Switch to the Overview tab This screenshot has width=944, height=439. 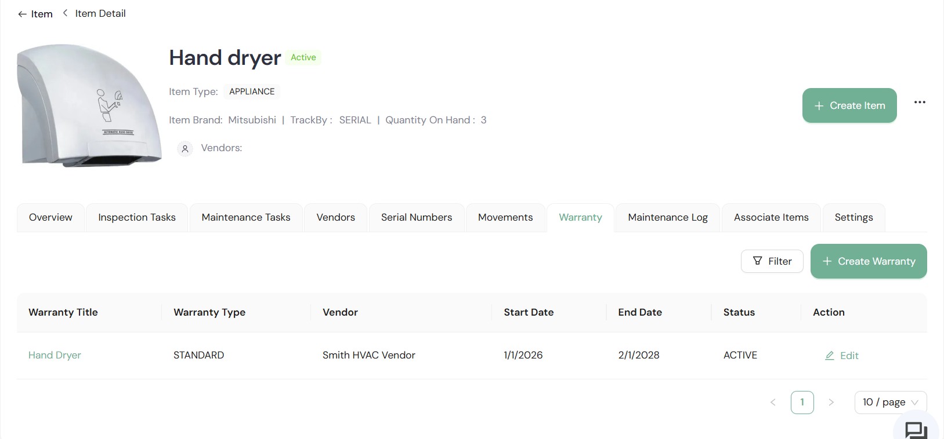[50, 217]
